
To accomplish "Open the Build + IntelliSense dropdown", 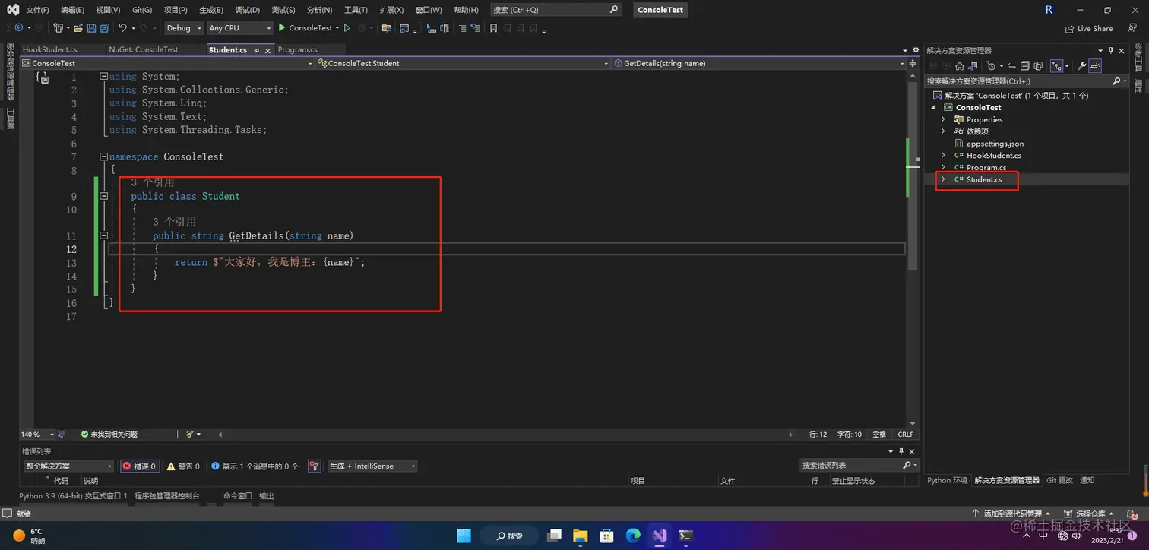I will 372,466.
